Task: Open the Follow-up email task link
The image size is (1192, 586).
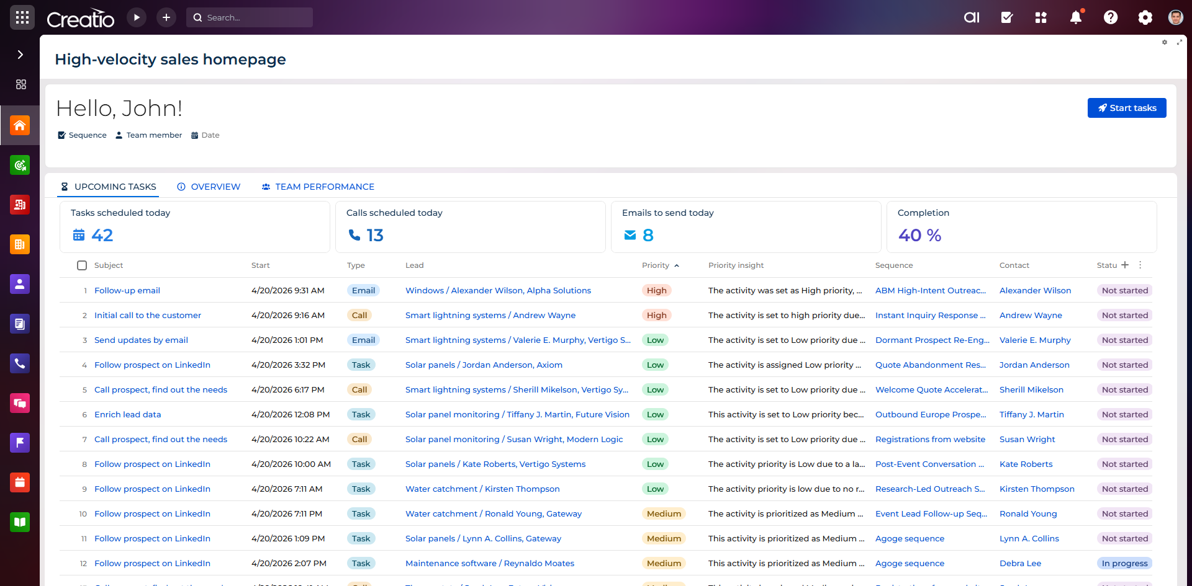Action: pos(127,290)
